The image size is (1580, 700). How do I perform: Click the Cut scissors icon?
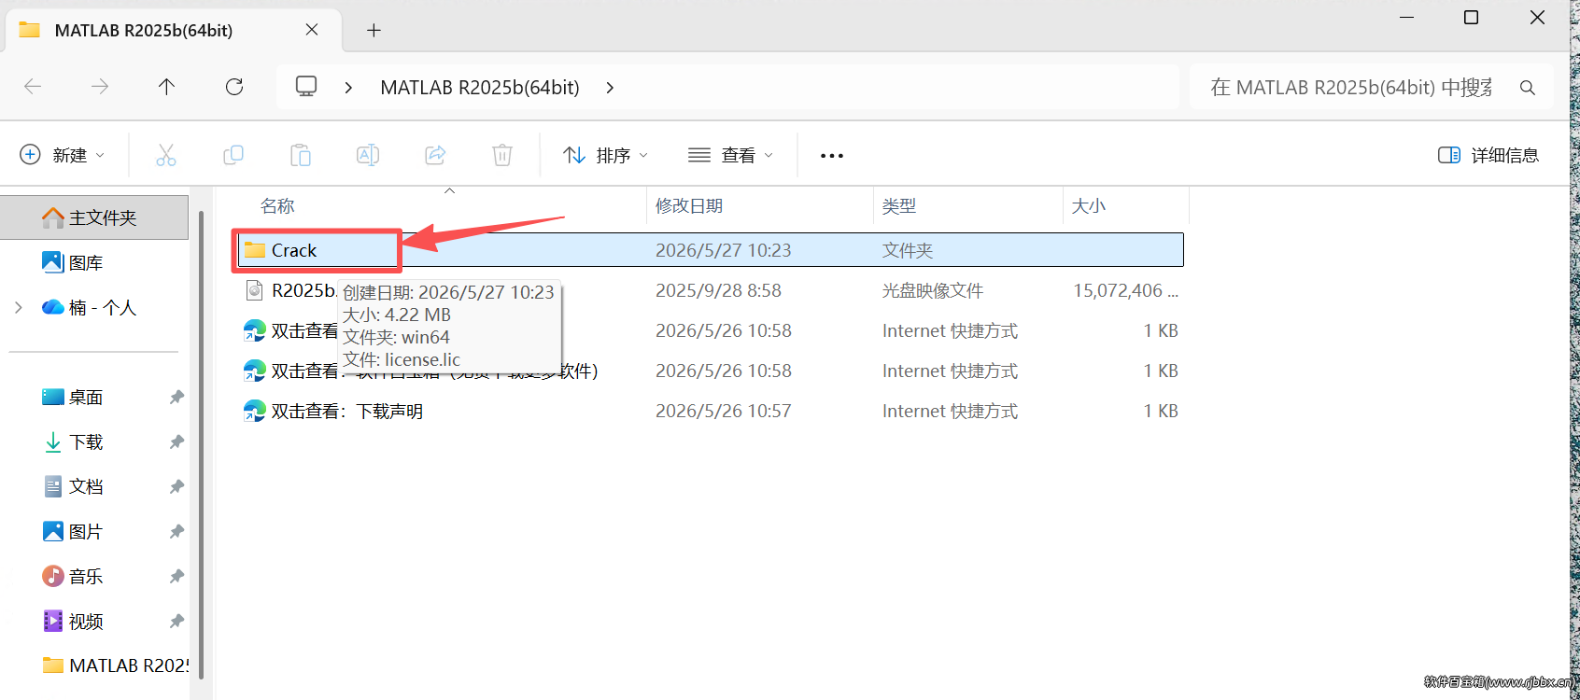click(x=166, y=155)
